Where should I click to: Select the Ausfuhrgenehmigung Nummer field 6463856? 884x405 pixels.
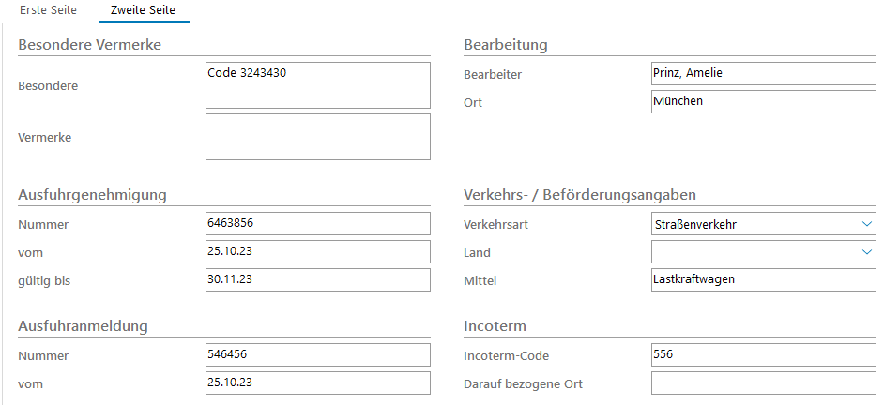[317, 224]
